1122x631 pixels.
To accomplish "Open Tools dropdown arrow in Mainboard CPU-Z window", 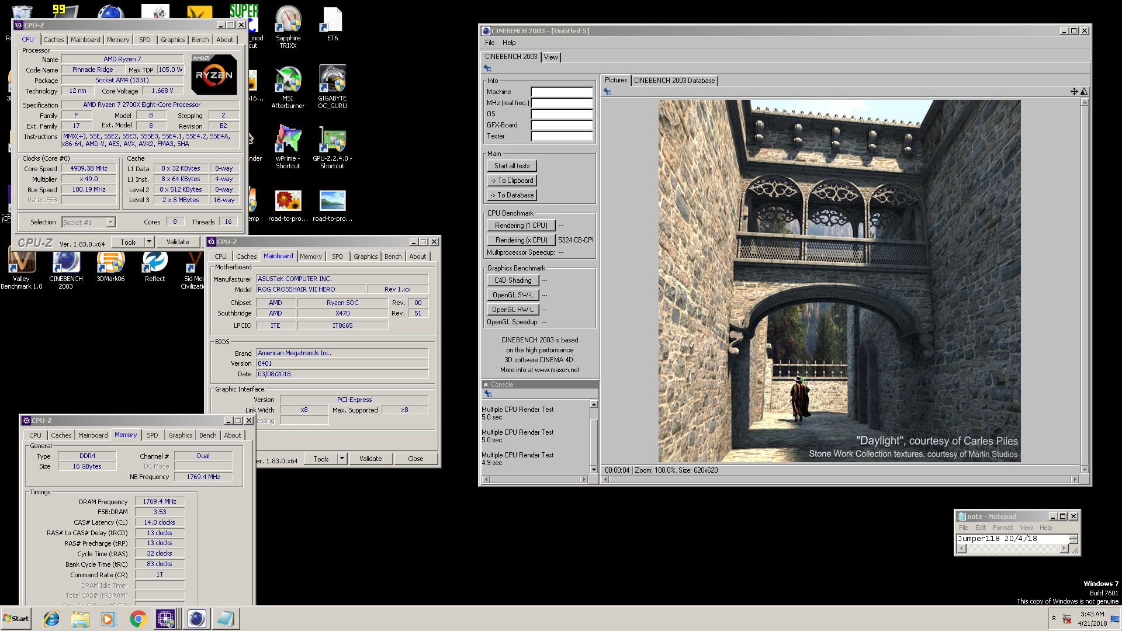I will [x=342, y=459].
